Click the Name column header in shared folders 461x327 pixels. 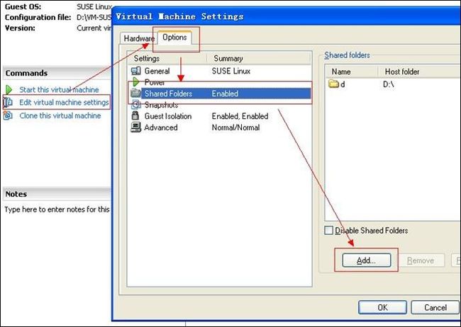pyautogui.click(x=352, y=71)
